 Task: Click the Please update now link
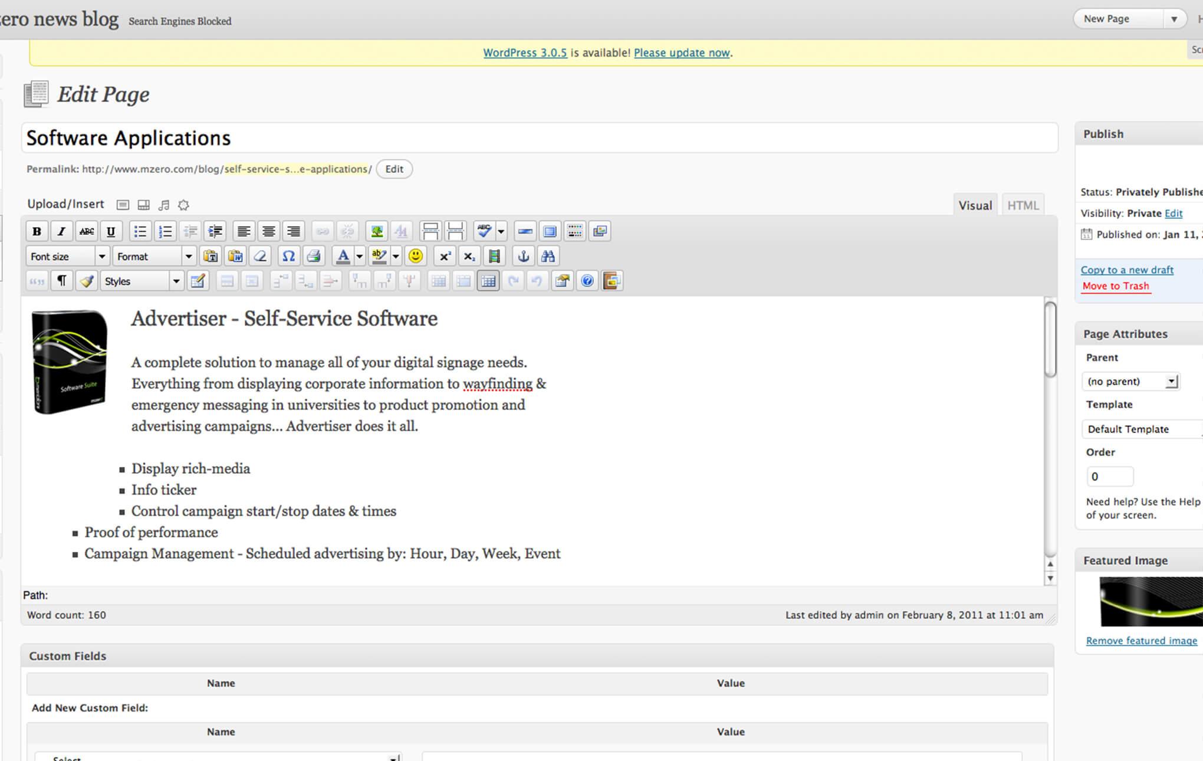coord(681,53)
